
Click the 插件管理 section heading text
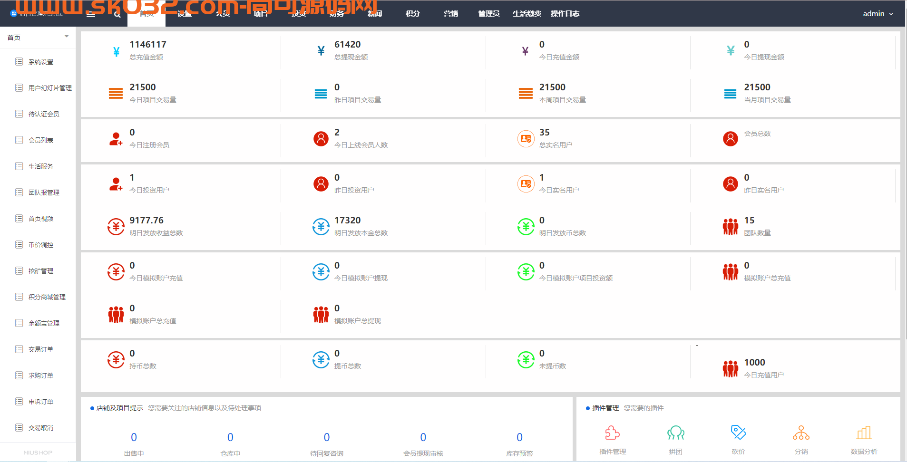tap(605, 408)
